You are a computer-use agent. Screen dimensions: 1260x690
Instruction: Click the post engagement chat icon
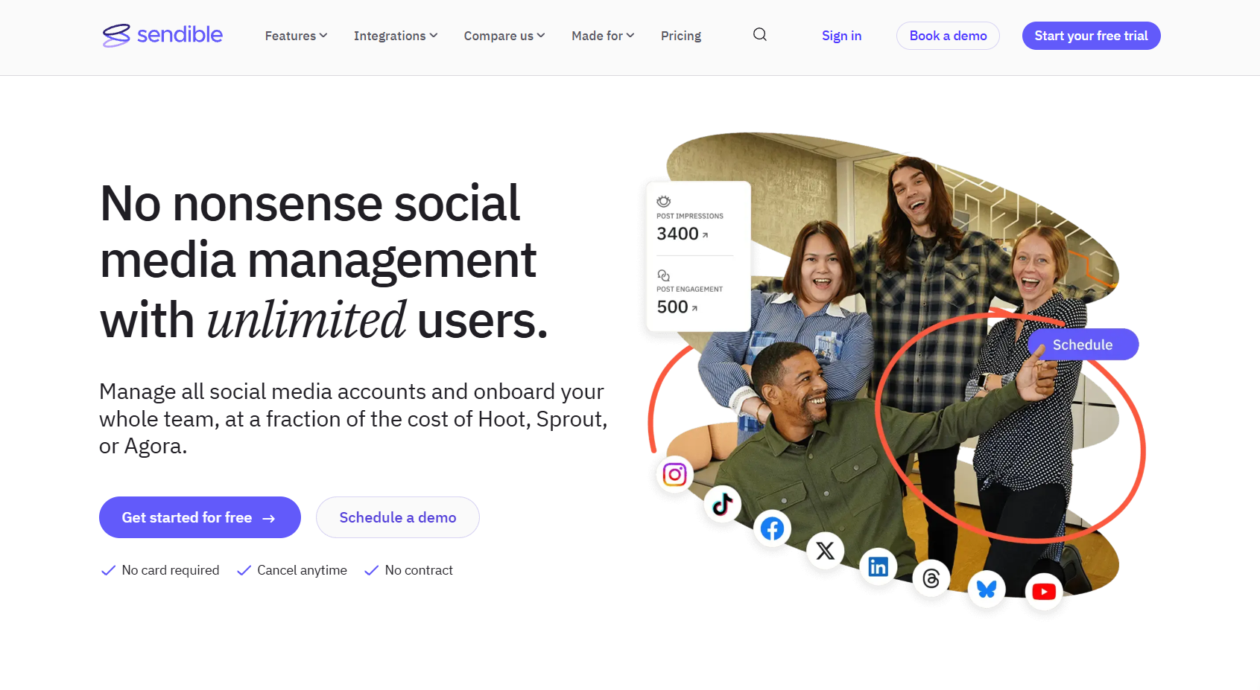click(663, 275)
